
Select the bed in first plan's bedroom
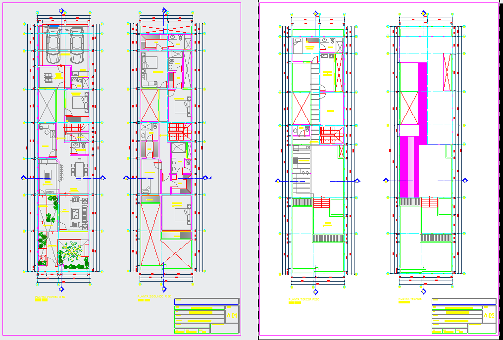[79, 103]
